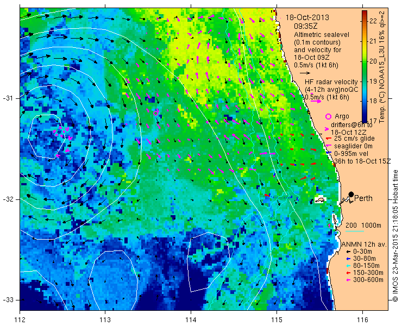
Task: Click the color bar tick label '21'
Action: pyautogui.click(x=373, y=41)
